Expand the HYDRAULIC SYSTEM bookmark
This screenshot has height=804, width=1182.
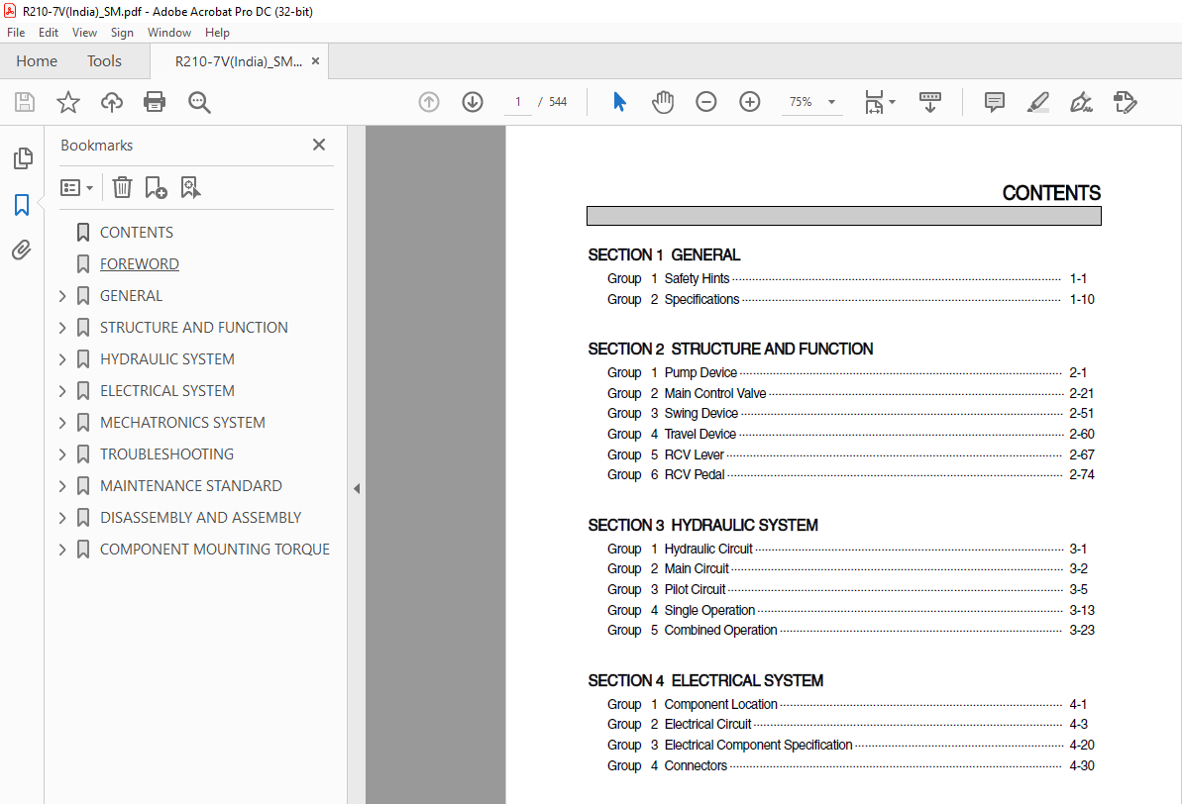[x=62, y=359]
